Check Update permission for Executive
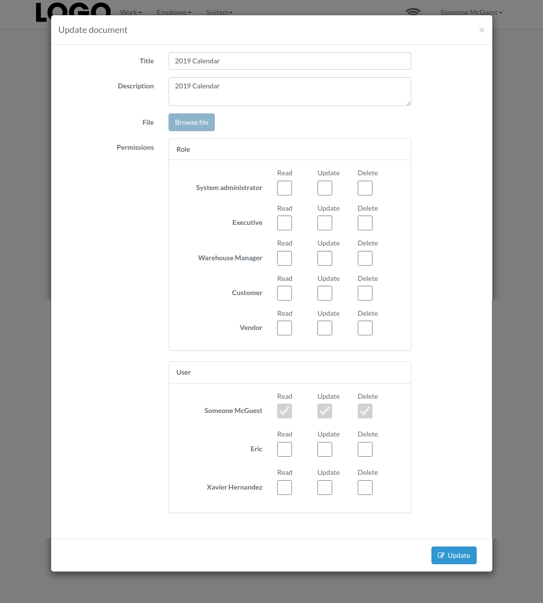Viewport: 543px width, 603px height. click(325, 223)
